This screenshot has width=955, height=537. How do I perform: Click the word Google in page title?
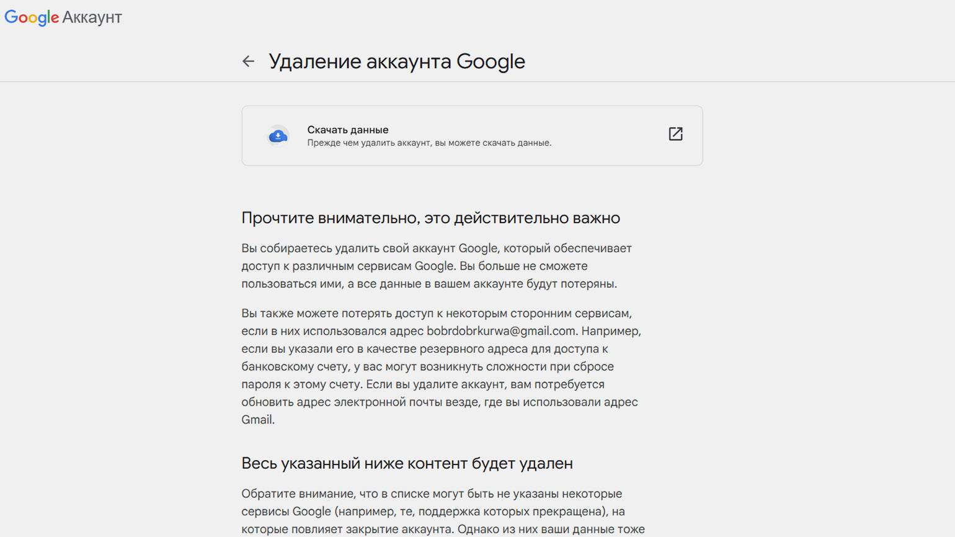pos(491,61)
